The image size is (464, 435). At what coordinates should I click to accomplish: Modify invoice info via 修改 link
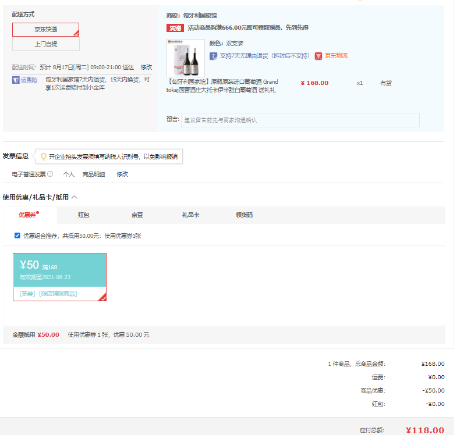[122, 174]
